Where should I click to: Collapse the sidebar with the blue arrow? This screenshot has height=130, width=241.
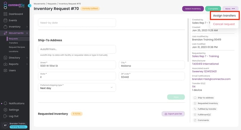(x=29, y=6)
